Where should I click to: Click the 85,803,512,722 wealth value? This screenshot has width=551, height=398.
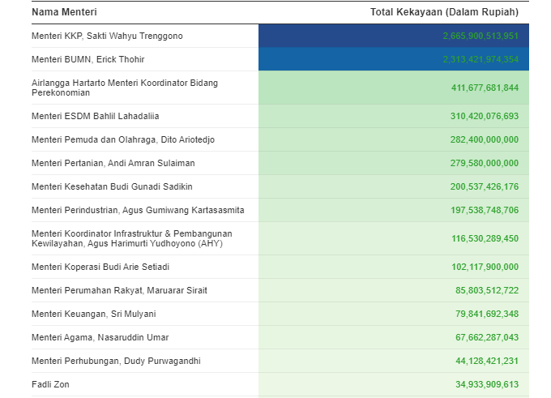tap(486, 290)
